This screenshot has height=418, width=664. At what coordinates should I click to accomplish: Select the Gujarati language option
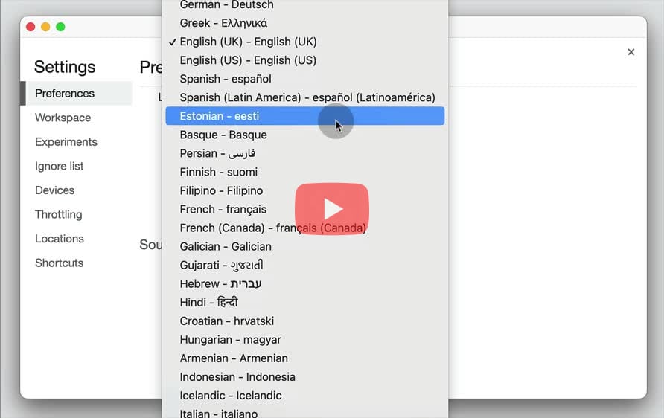tap(305, 265)
